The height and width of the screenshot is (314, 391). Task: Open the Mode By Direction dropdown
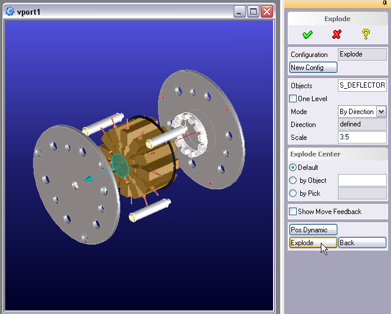click(380, 112)
